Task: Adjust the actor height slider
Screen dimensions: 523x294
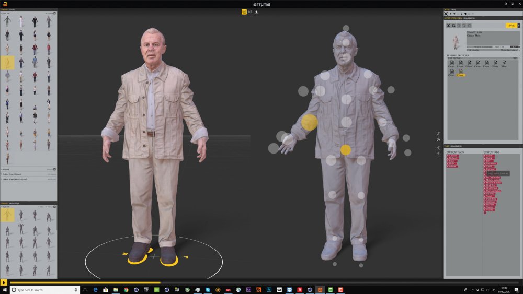Action: [493, 47]
